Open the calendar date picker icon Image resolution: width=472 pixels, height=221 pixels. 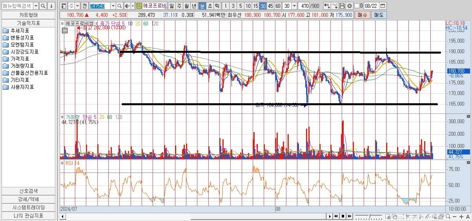[x=383, y=6]
